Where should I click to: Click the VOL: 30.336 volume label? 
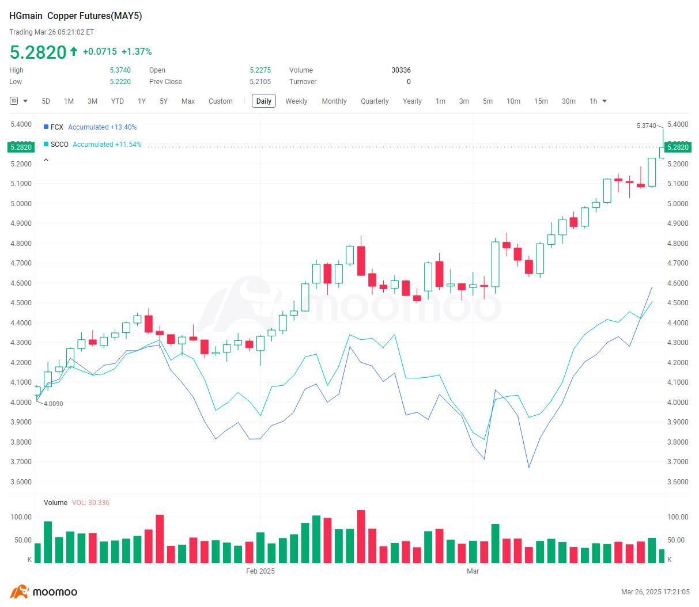point(90,502)
